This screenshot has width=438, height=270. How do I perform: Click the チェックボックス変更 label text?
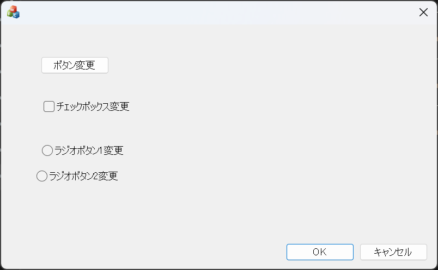point(93,106)
